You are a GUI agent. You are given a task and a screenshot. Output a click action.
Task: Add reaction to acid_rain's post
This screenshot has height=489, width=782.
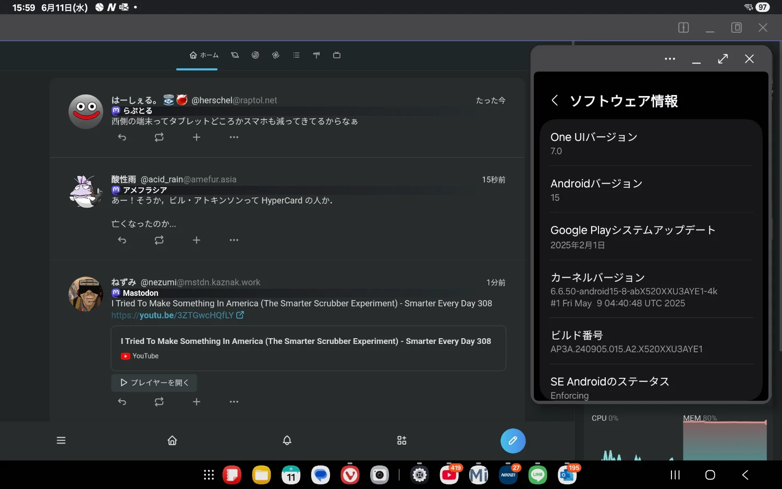pyautogui.click(x=197, y=240)
